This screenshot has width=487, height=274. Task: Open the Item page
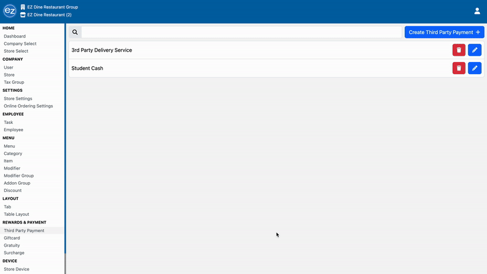[8, 161]
